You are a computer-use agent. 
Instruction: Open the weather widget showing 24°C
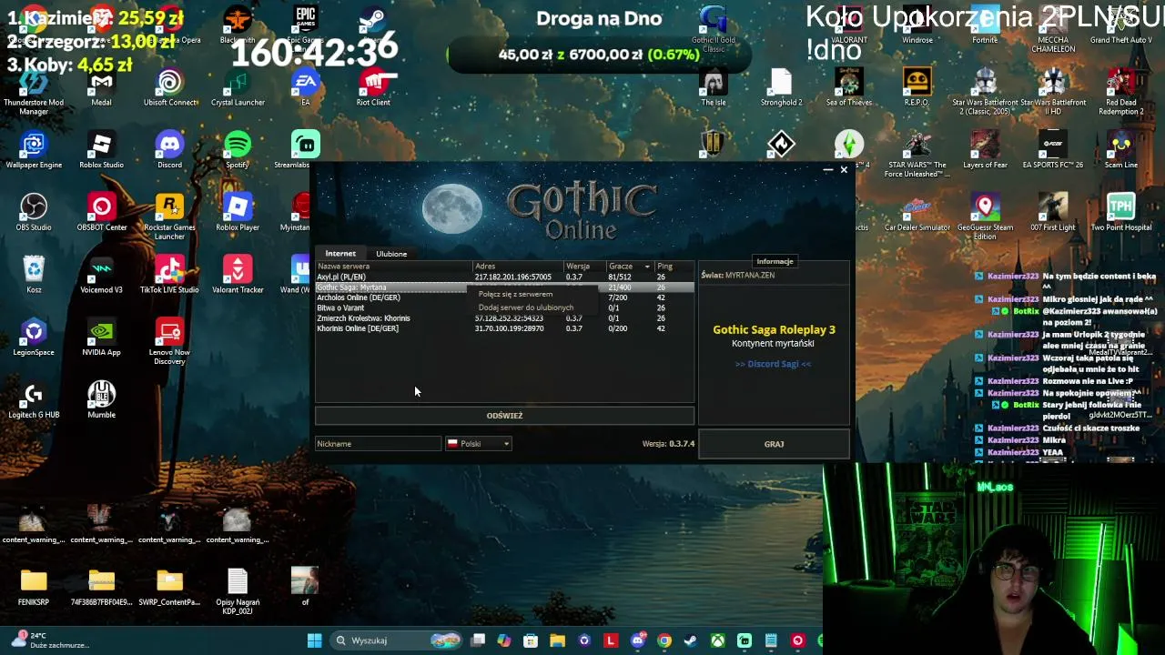click(50, 640)
